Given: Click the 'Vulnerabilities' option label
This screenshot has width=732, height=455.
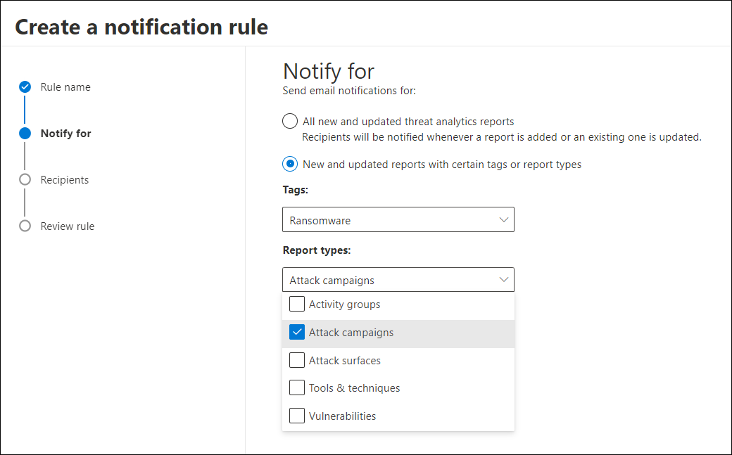Looking at the screenshot, I should [342, 416].
